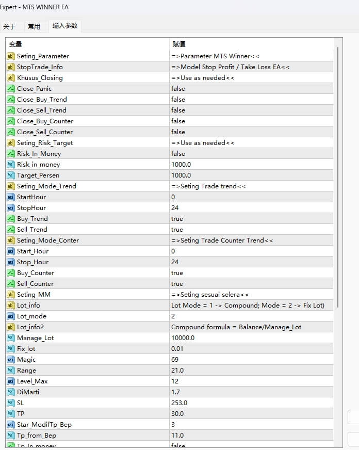Switch to the 常用 tab
Viewport: 359px width, 450px height.
(x=34, y=26)
